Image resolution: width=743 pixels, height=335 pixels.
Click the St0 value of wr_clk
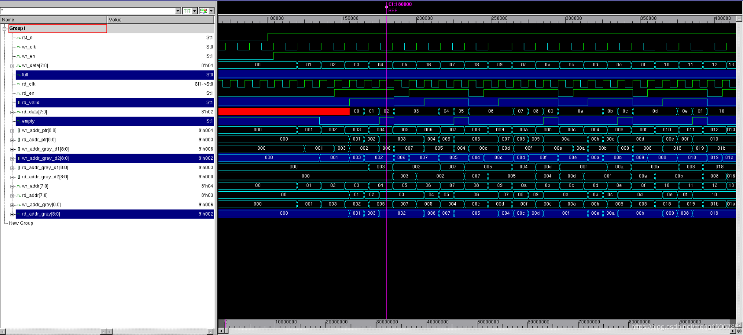tap(209, 47)
